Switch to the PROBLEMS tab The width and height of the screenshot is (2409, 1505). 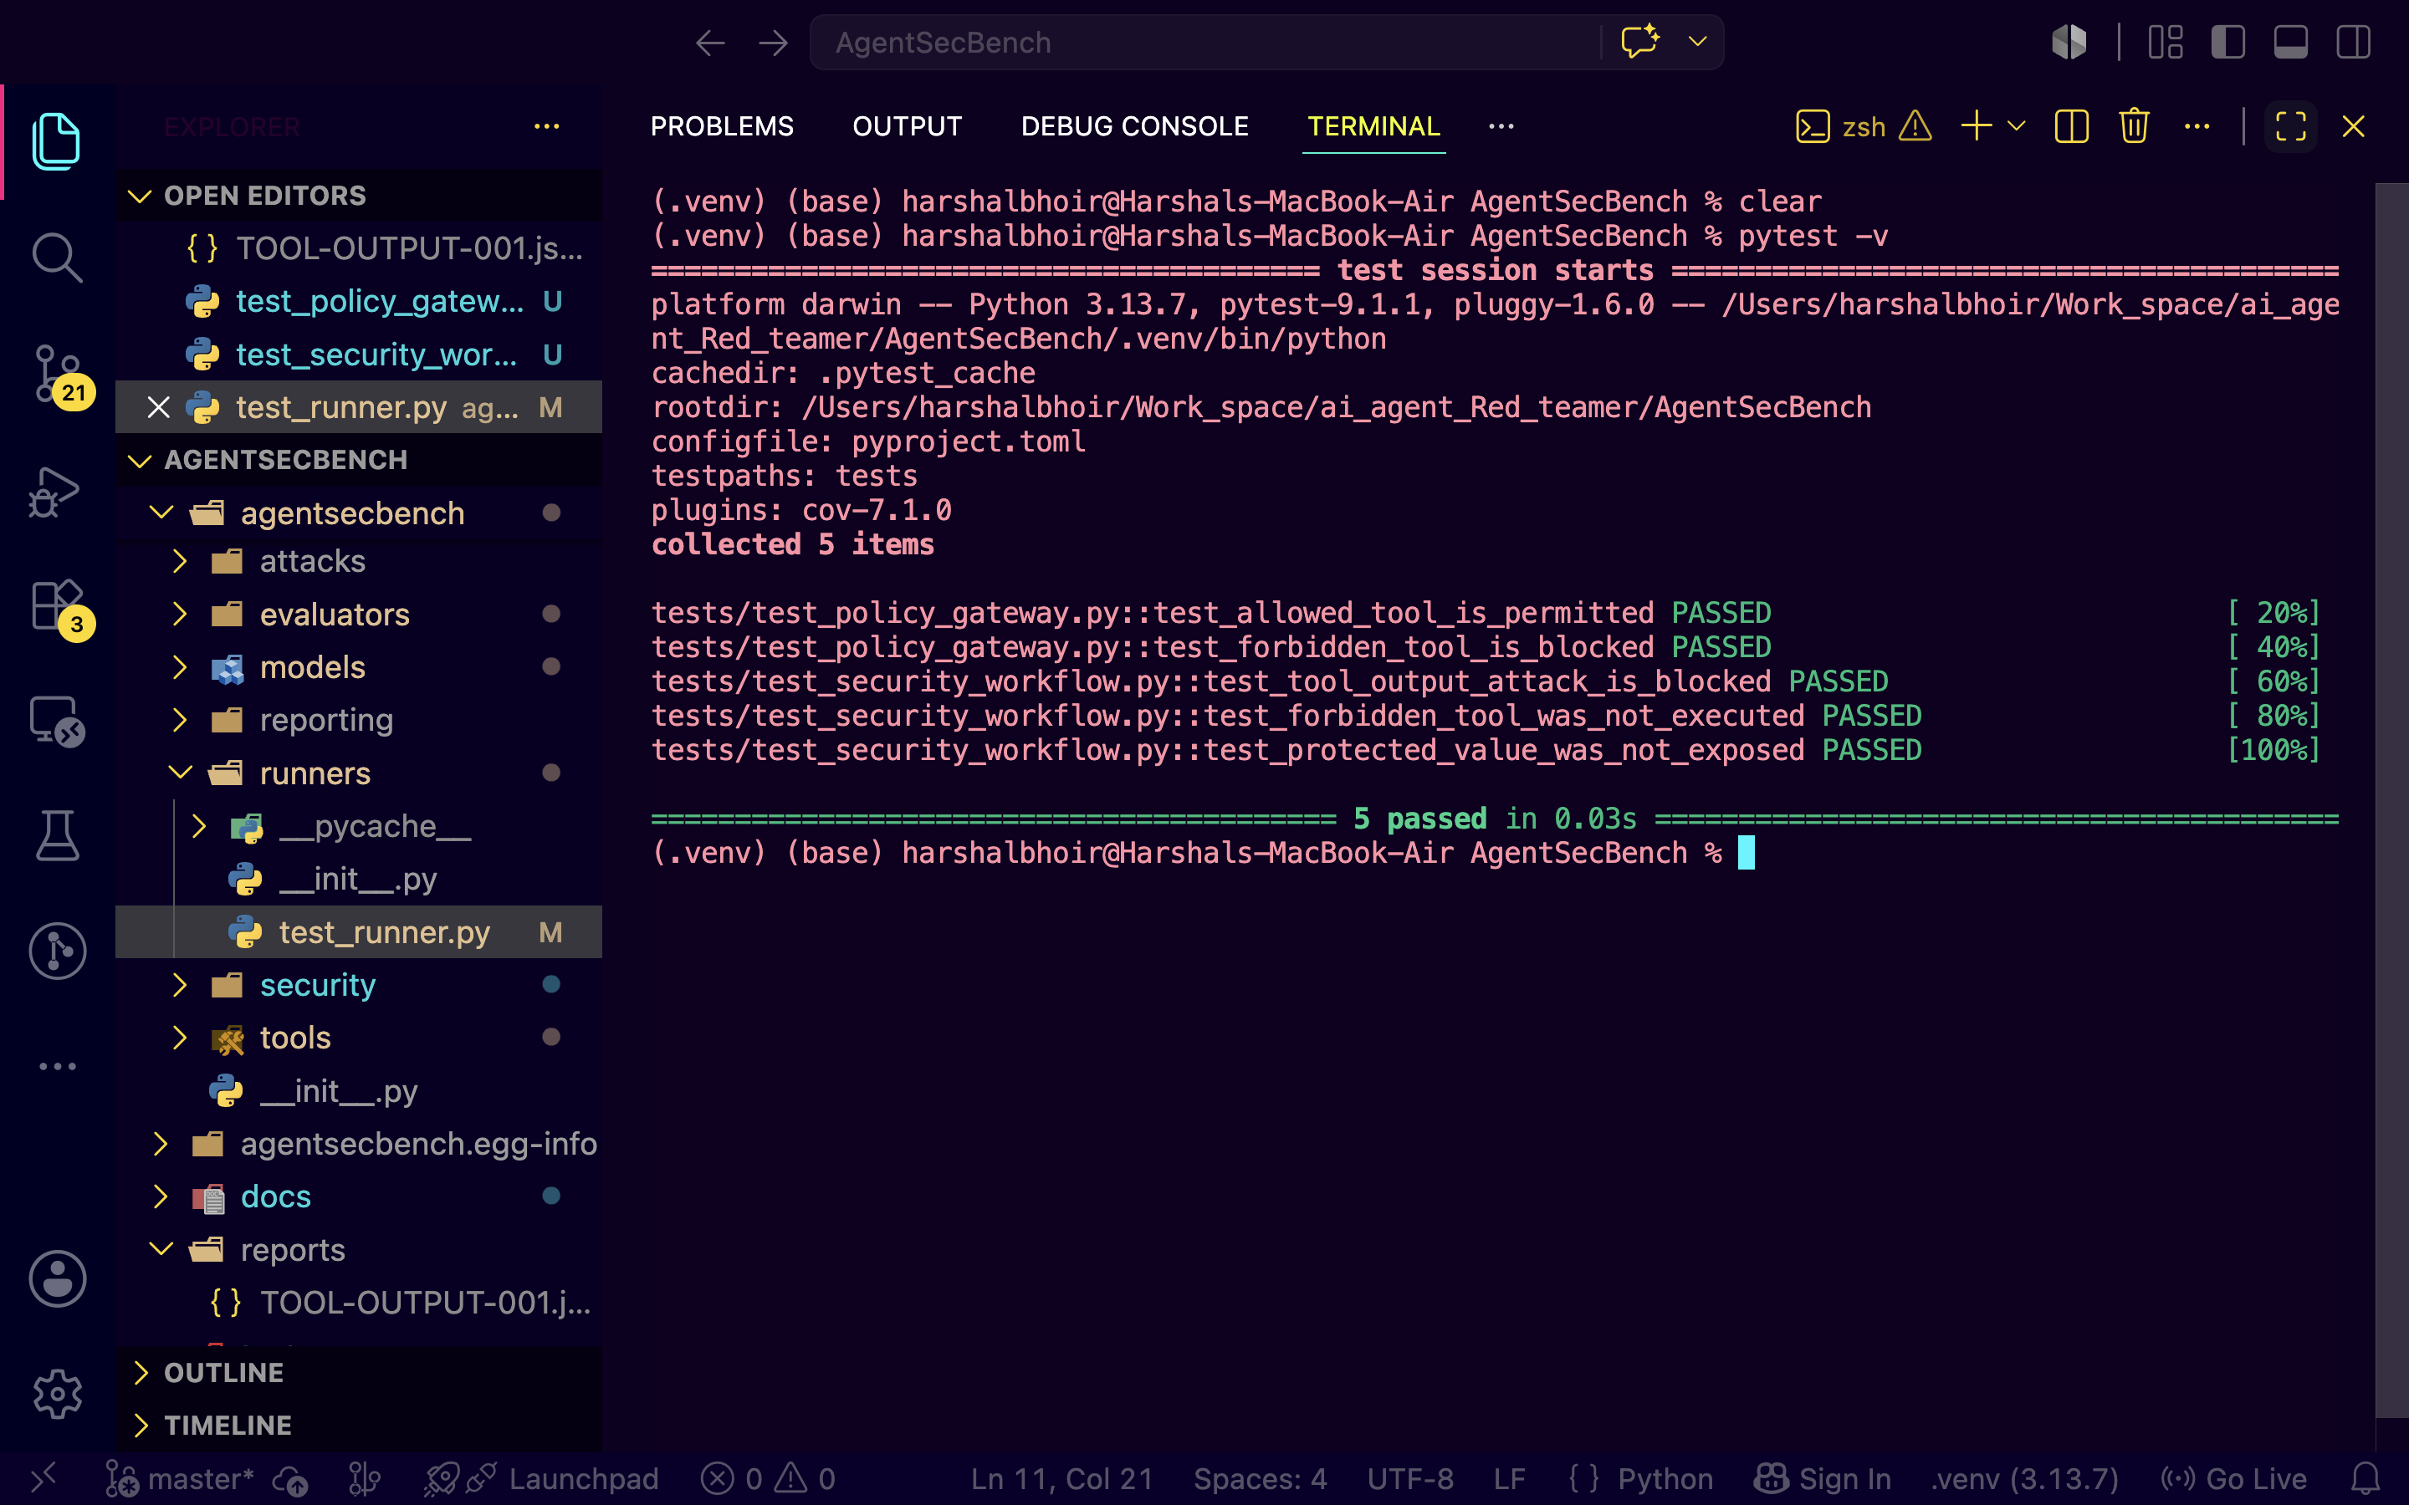tap(722, 126)
